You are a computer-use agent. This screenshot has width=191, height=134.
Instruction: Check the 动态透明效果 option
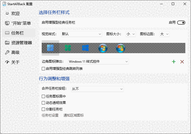click(x=43, y=103)
